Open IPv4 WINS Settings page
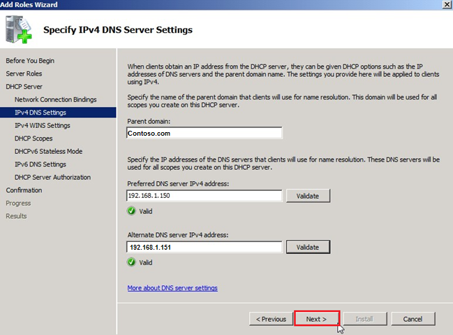Screen dimensions: 453x335 pos(43,125)
